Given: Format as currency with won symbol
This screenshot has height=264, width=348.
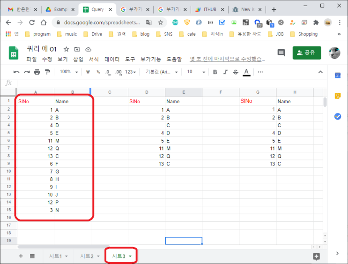Looking at the screenshot, I should (88, 72).
